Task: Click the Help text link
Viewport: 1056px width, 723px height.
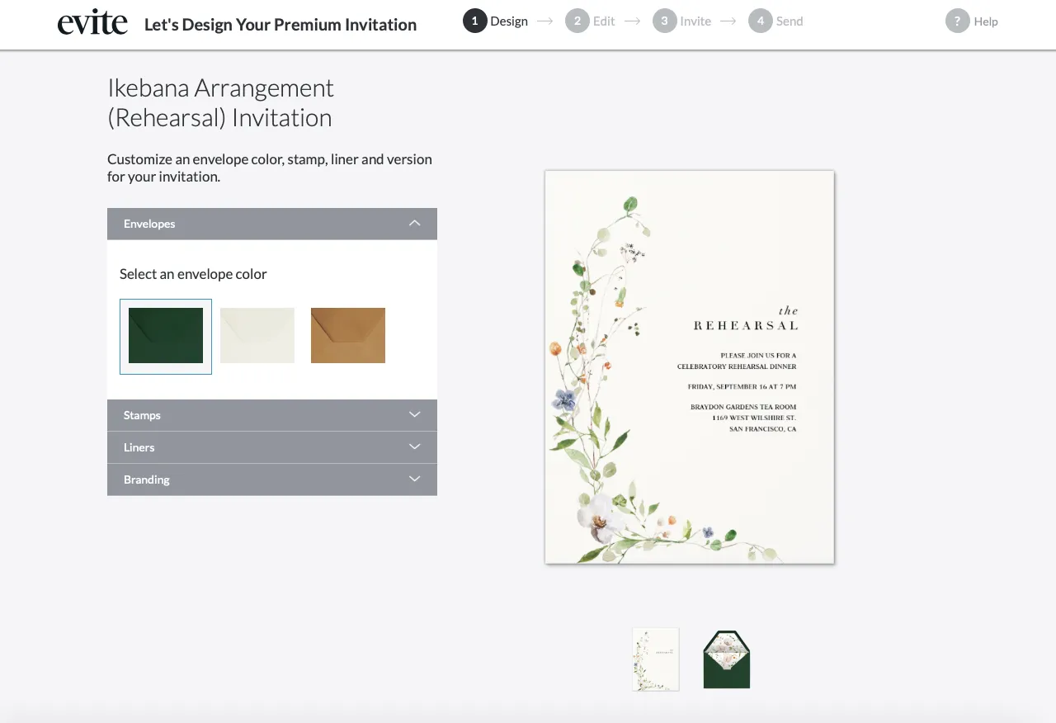Action: [x=986, y=21]
